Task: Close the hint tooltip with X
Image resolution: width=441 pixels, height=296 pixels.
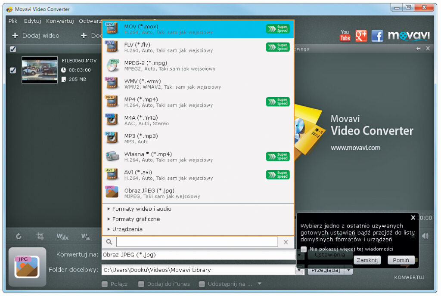Action: [413, 218]
